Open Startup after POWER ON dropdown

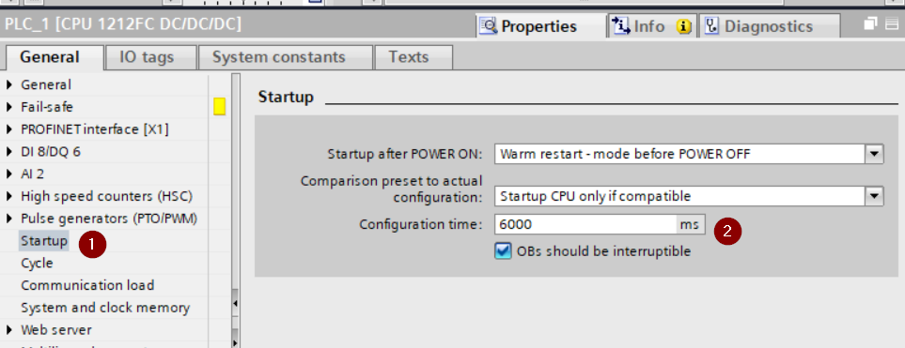click(875, 154)
